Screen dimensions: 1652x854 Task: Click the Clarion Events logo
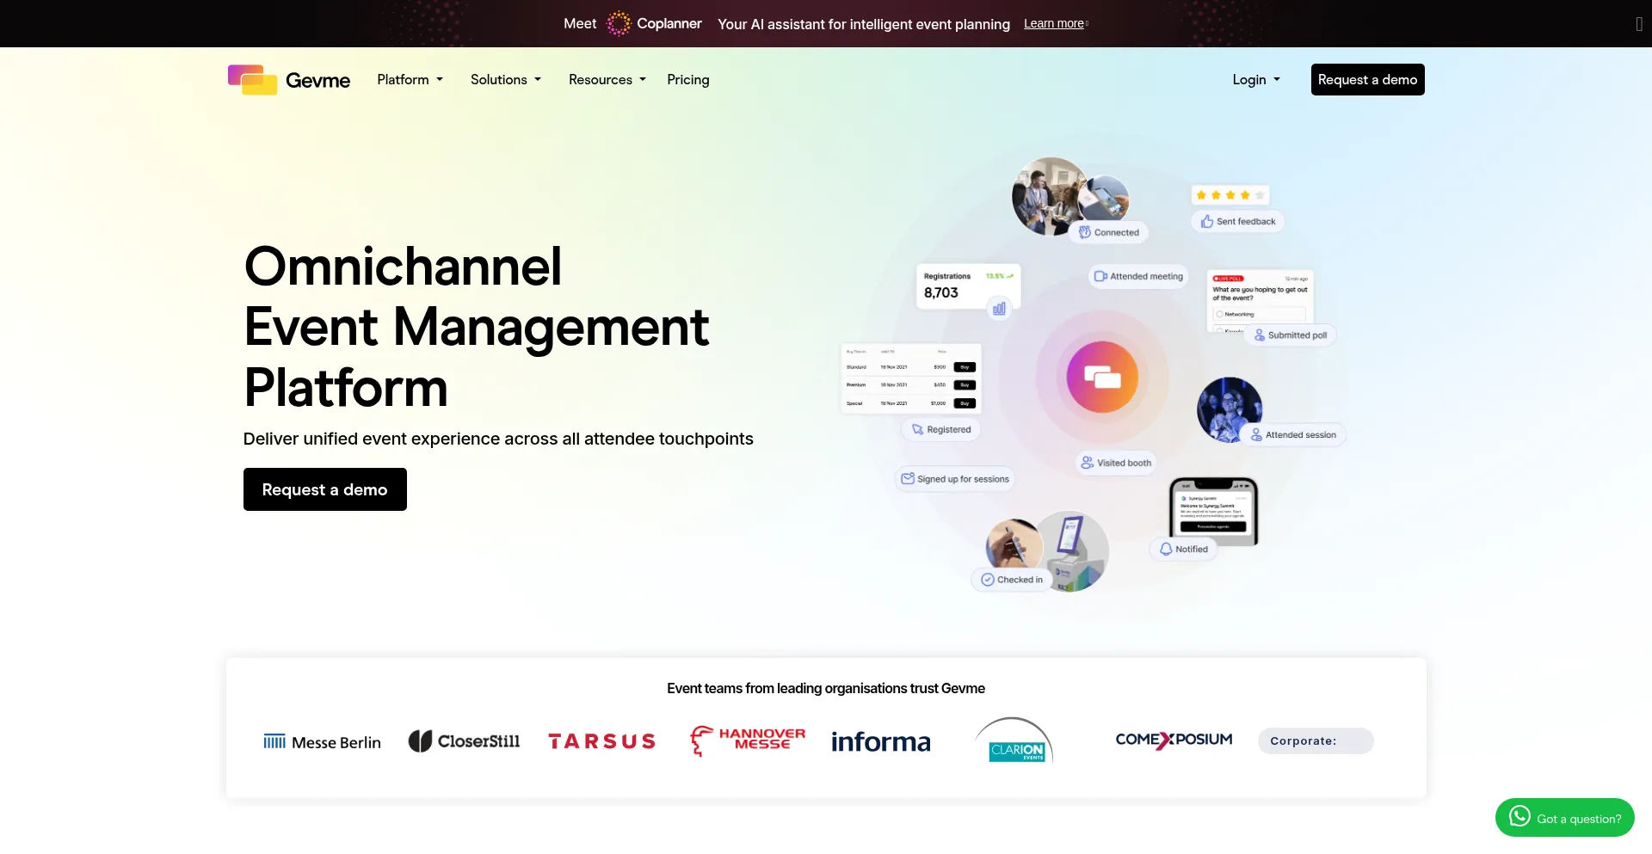pos(1015,741)
